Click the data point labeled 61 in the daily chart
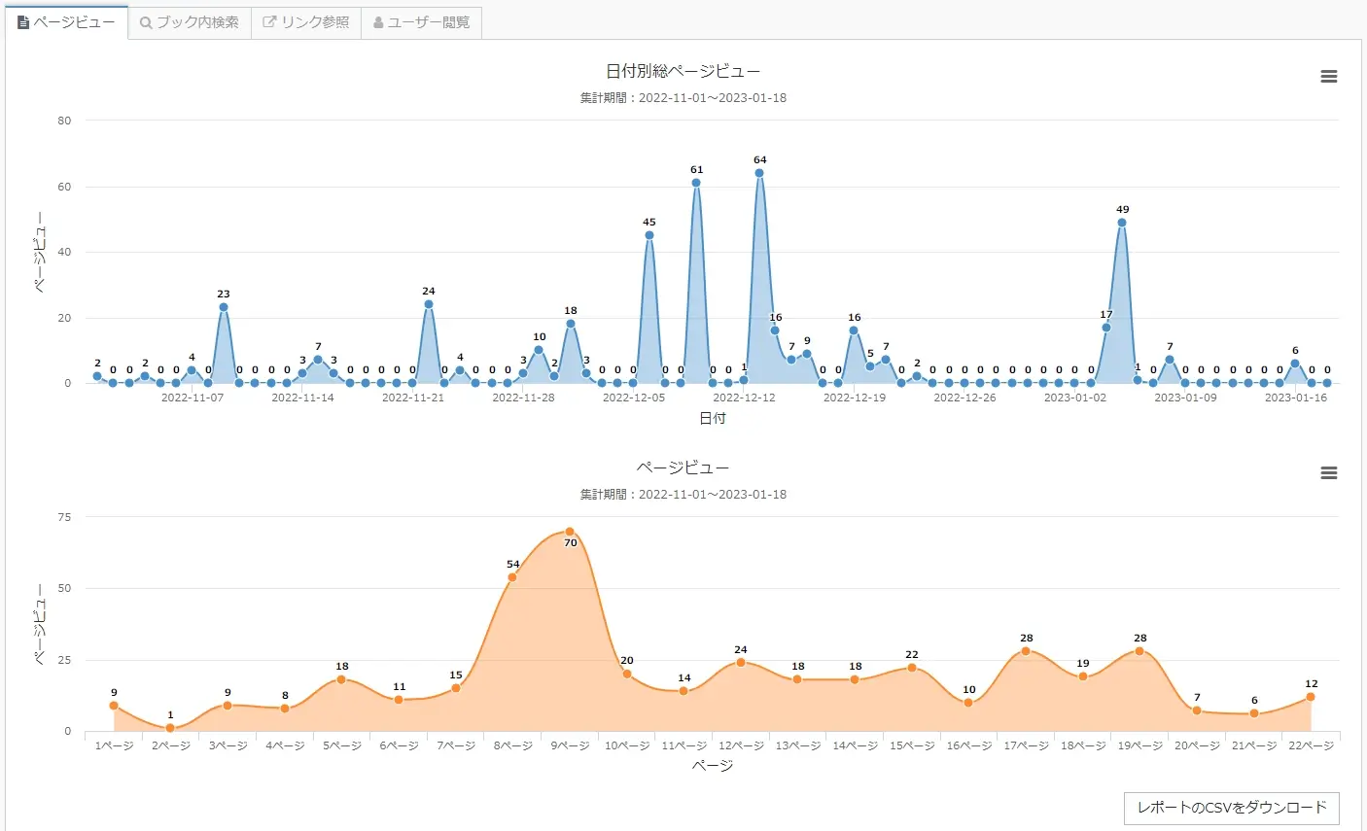The width and height of the screenshot is (1367, 831). point(696,183)
